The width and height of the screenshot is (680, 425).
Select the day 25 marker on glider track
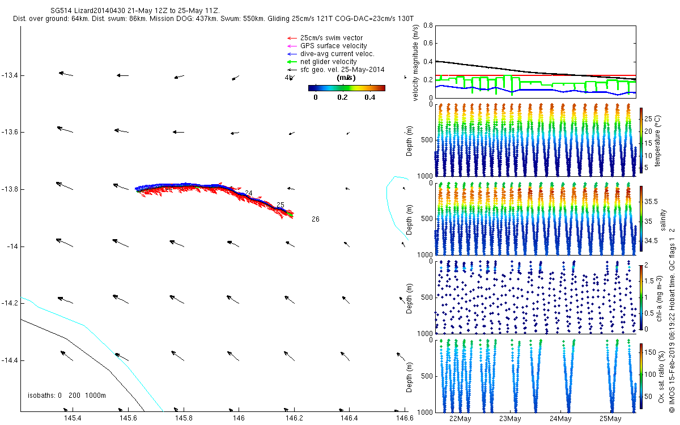pyautogui.click(x=280, y=205)
